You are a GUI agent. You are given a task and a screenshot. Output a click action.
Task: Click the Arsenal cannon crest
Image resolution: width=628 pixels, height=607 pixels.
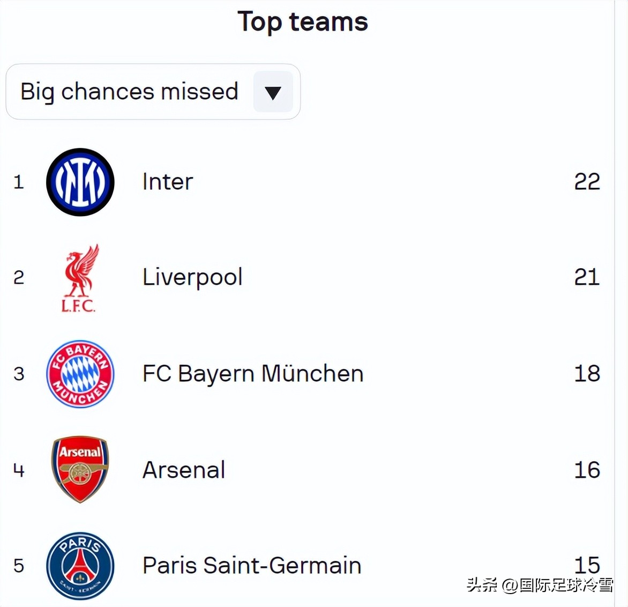pyautogui.click(x=80, y=469)
